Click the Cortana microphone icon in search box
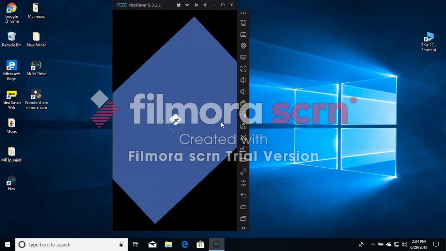Viewport: 446px width, 251px height. [x=121, y=244]
